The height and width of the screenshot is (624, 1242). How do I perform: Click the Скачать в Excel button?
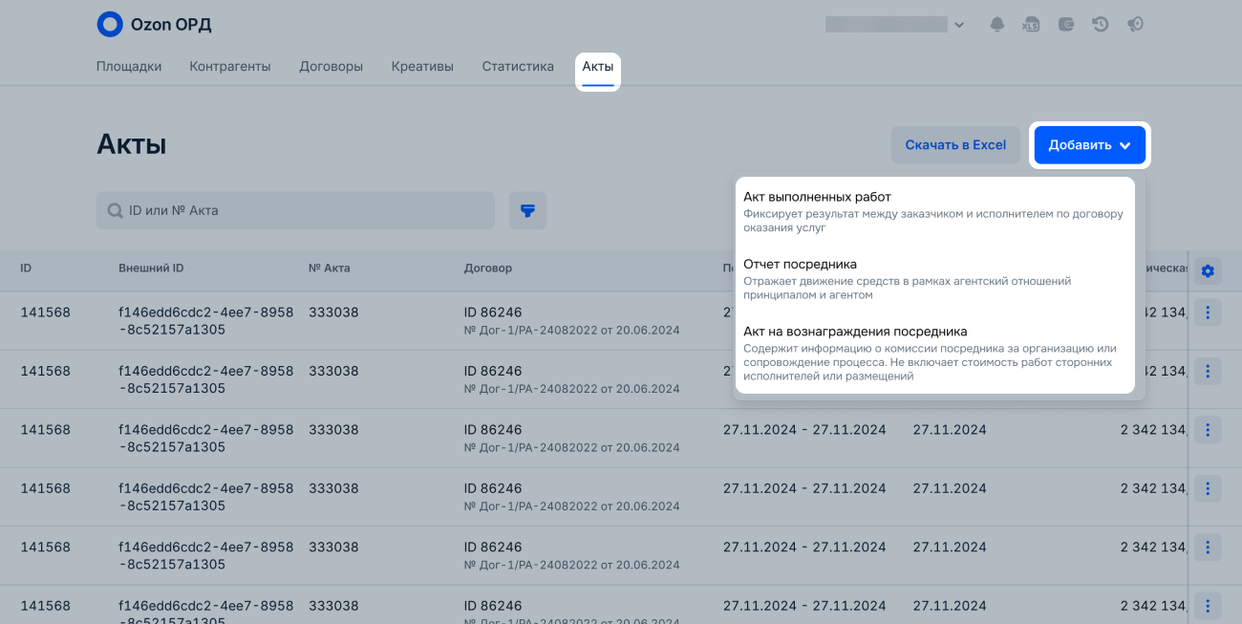[955, 145]
